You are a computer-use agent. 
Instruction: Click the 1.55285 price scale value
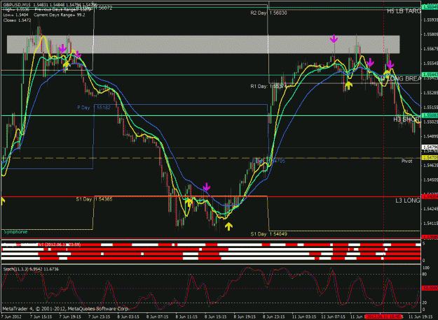(x=430, y=92)
